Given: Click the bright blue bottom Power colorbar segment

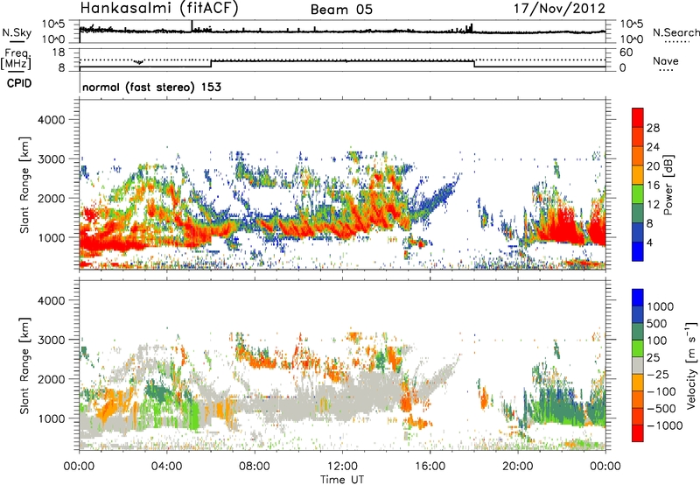Looking at the screenshot, I should coord(638,251).
